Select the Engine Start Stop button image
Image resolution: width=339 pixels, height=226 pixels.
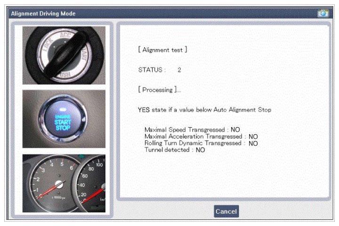64,119
